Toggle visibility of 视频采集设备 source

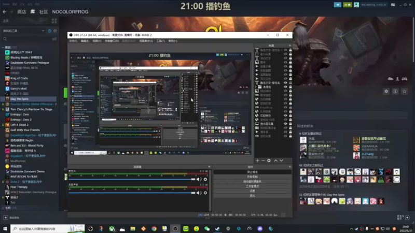point(285,128)
